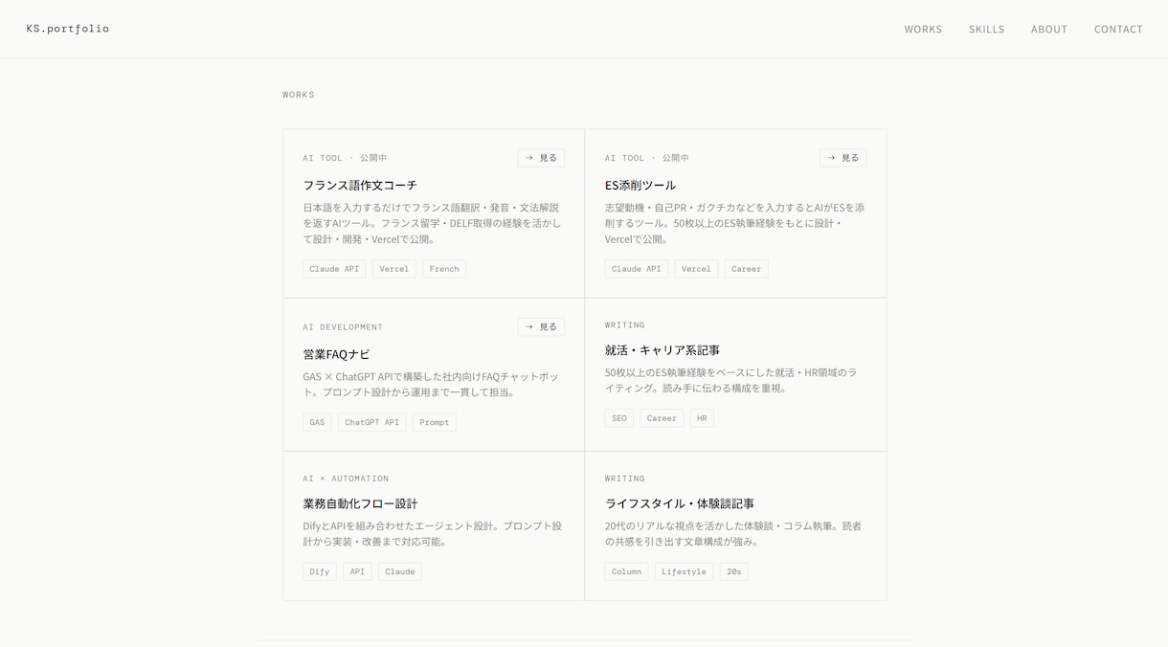Screen dimensions: 1168x647
Task: Click the ES添削ツール description paragraph
Action: pos(734,223)
